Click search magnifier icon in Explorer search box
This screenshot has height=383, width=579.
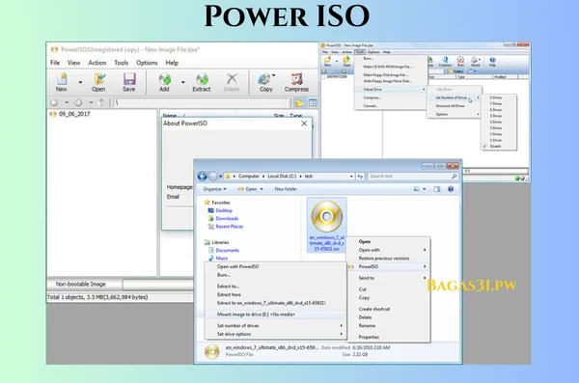click(455, 177)
